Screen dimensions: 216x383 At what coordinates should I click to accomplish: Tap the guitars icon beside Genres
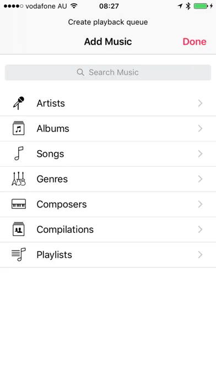[x=19, y=179]
